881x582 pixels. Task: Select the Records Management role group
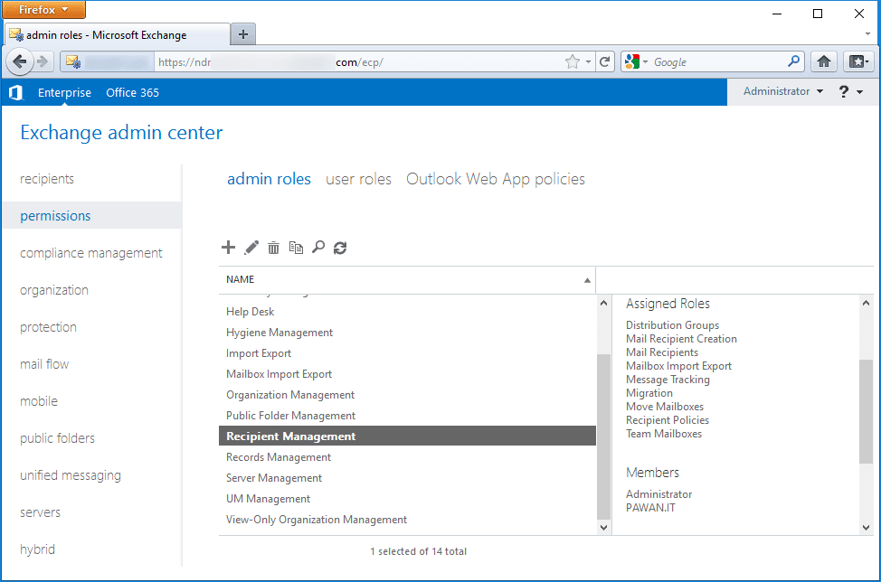[407, 457]
